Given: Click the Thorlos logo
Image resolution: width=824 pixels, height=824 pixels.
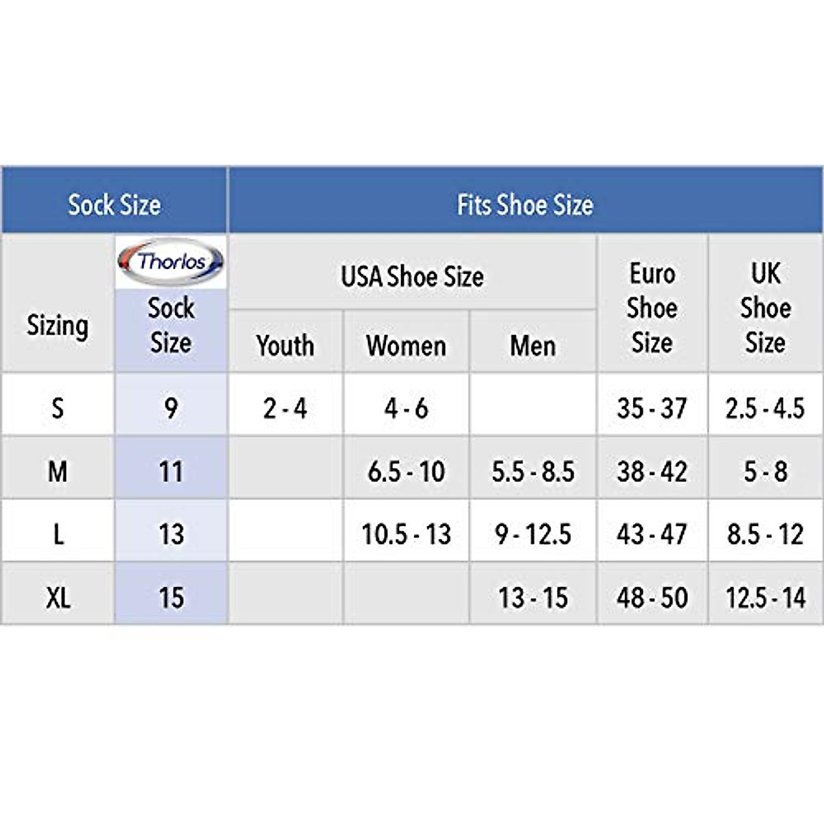Looking at the screenshot, I should click(171, 262).
